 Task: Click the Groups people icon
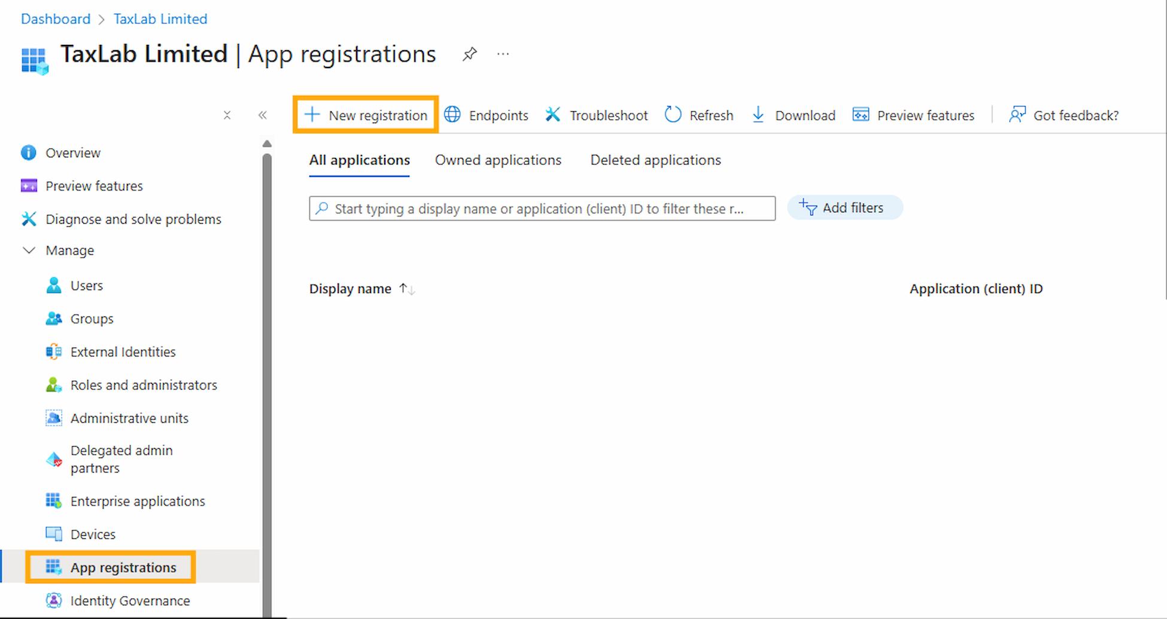coord(54,319)
